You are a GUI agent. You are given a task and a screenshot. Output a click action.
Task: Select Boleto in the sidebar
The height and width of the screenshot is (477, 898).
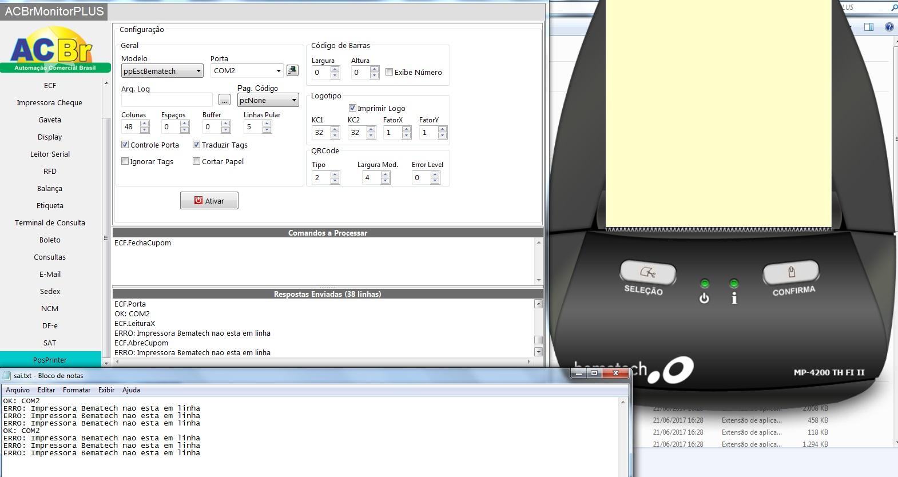[50, 240]
